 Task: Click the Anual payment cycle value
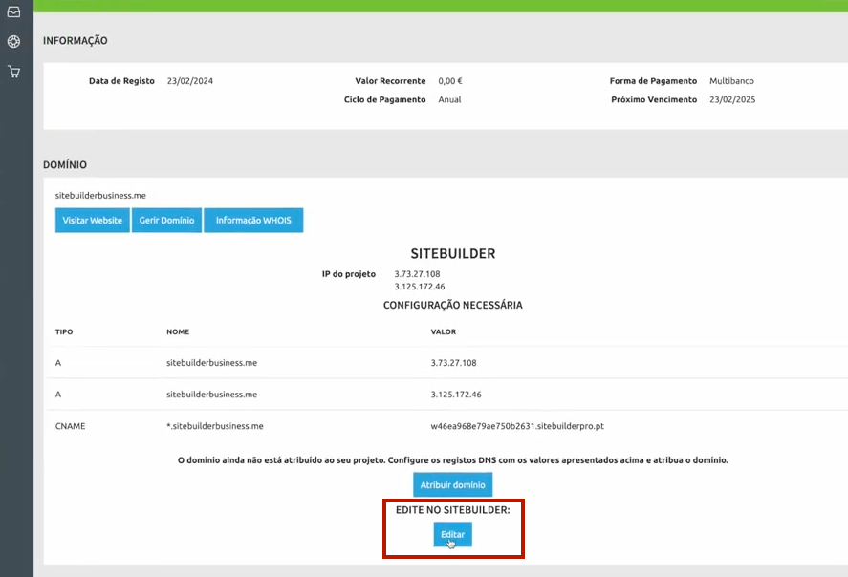coord(449,99)
